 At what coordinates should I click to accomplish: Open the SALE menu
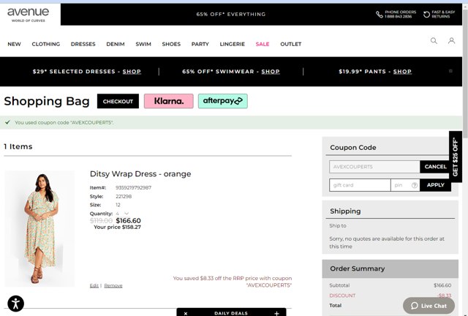tap(263, 44)
